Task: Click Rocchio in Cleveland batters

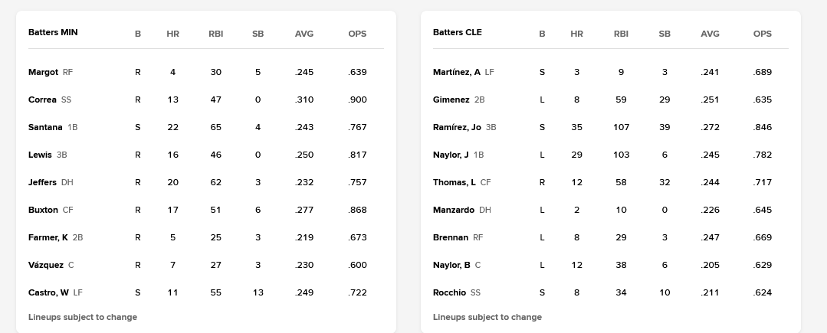Action: click(449, 292)
